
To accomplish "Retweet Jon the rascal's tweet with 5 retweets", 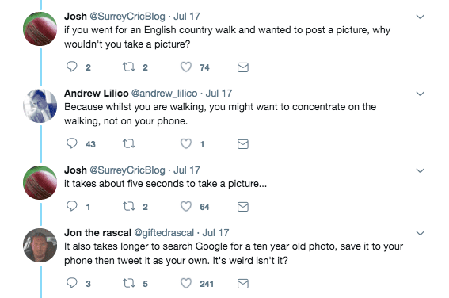I will click(x=129, y=284).
